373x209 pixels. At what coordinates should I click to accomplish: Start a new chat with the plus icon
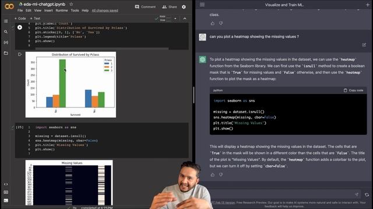tap(368, 5)
